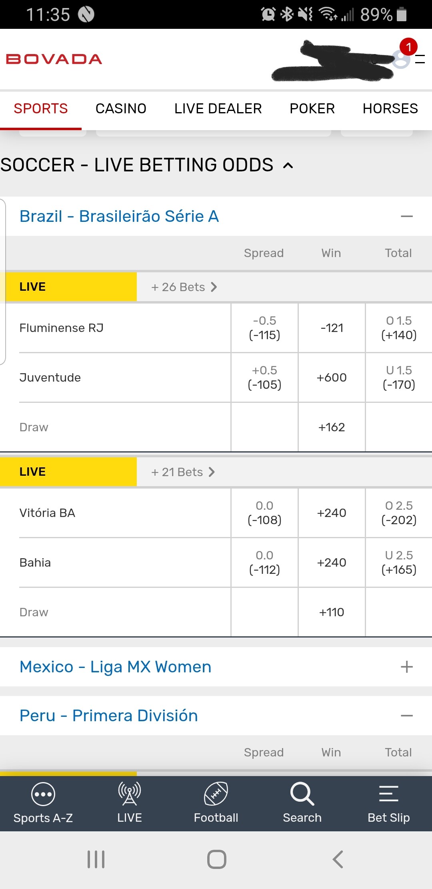The image size is (432, 889).
Task: Collapse Soccer Live Betting Odds header
Action: [288, 165]
